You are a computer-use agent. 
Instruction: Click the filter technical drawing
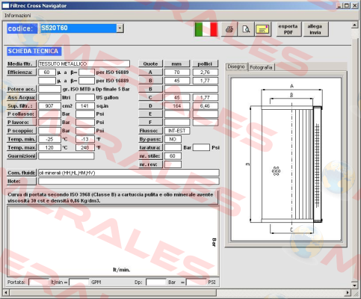[286, 159]
